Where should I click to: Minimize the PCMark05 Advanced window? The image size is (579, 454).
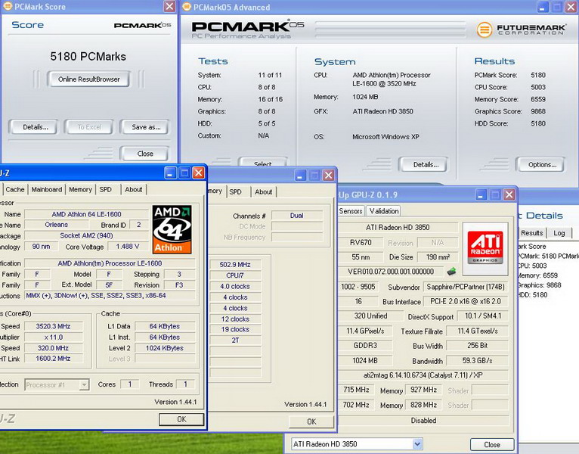pos(543,7)
